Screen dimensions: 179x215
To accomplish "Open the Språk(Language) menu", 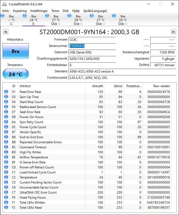I will click(x=95, y=11).
